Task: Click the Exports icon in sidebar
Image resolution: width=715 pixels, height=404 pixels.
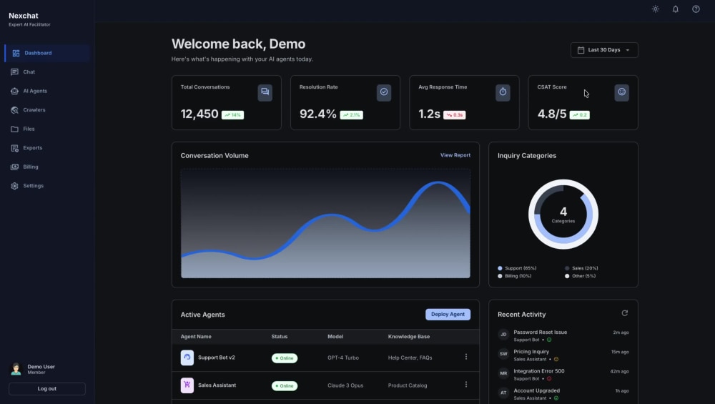Action: [14, 148]
